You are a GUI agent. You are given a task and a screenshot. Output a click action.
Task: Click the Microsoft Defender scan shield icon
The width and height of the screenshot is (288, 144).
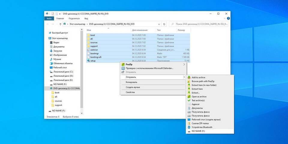[123, 68]
